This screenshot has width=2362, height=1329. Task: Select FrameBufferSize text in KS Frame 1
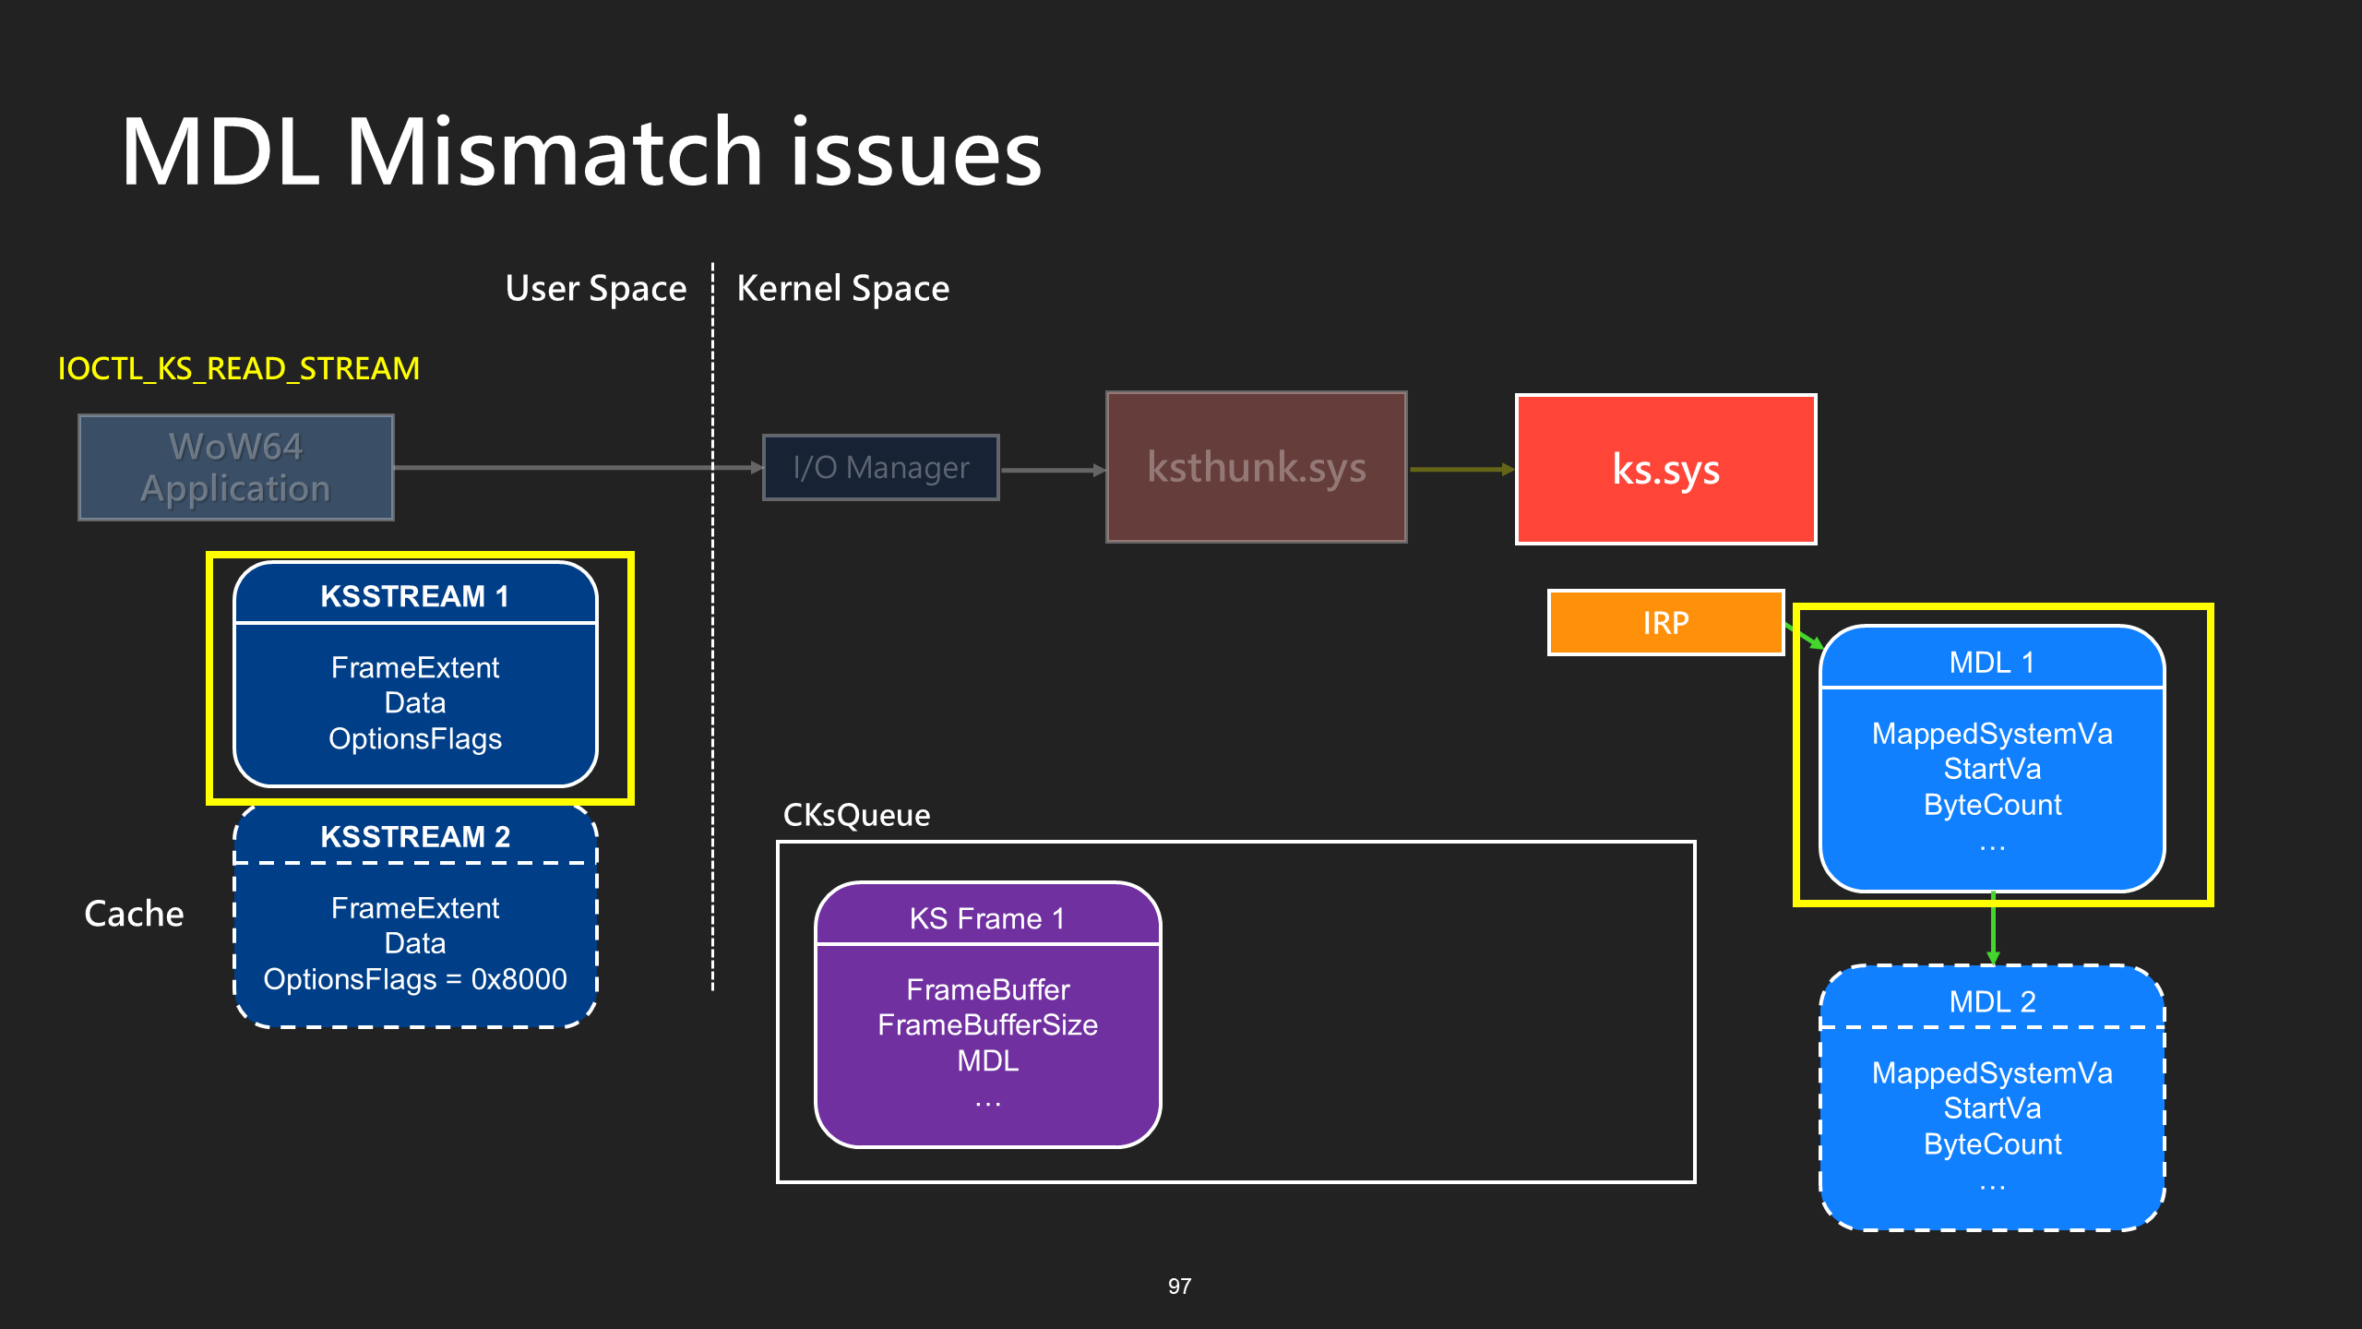987,1024
